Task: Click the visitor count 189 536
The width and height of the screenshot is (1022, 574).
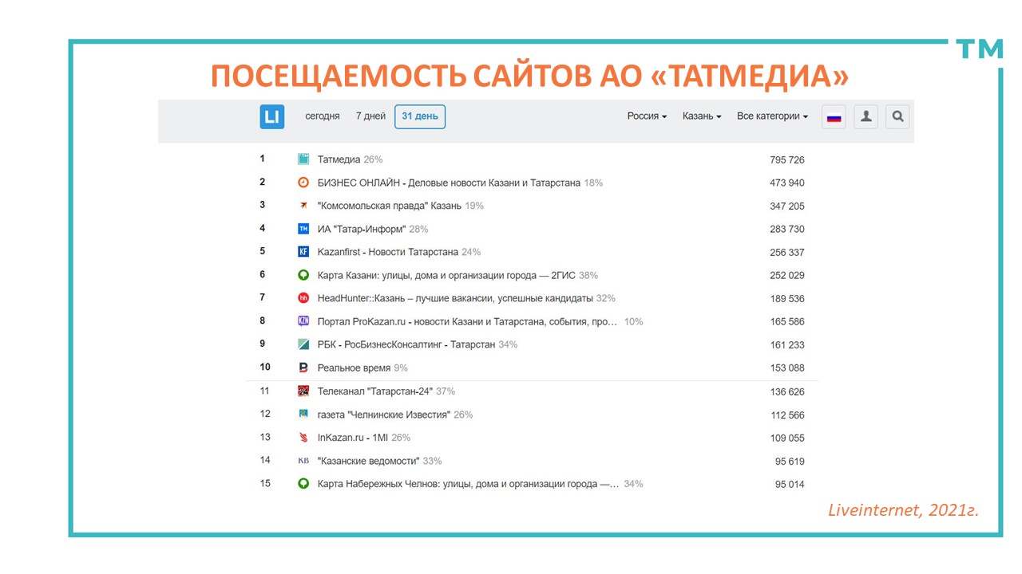Action: pos(787,299)
